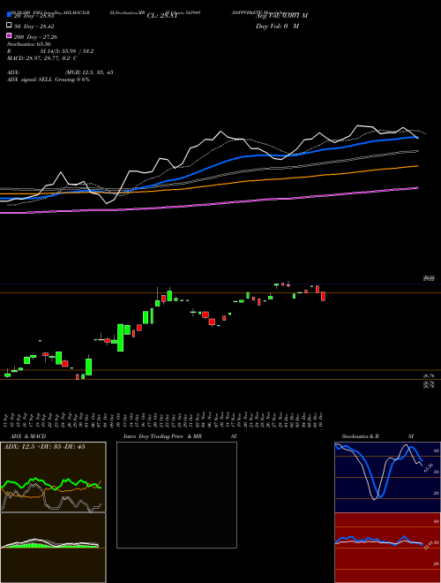Click the 'ADX & MACD' panel title
441x583 pixels.
click(28, 436)
